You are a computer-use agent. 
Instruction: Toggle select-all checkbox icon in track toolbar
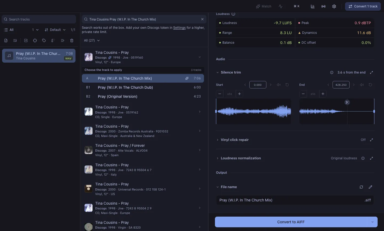26,40
